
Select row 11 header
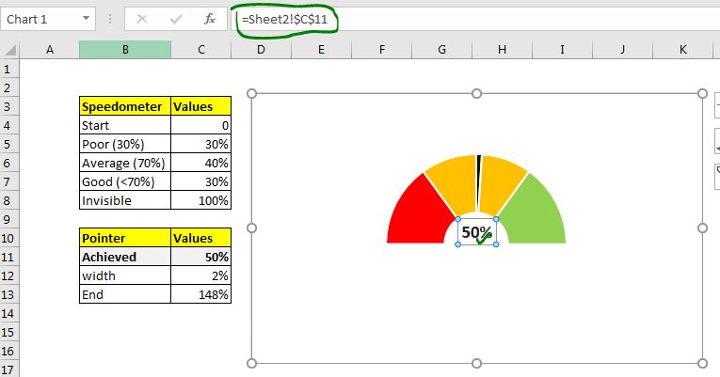tap(9, 257)
